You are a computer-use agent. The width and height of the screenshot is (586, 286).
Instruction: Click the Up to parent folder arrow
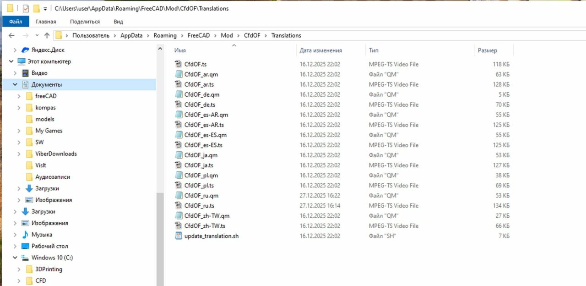pyautogui.click(x=46, y=35)
